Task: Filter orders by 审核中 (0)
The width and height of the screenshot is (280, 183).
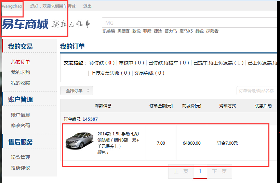Action: tap(131, 63)
